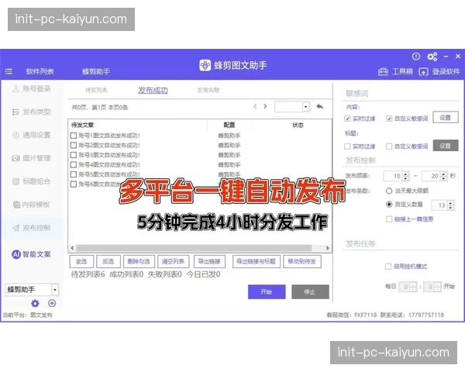Click the gray 停止 button

pyautogui.click(x=310, y=292)
